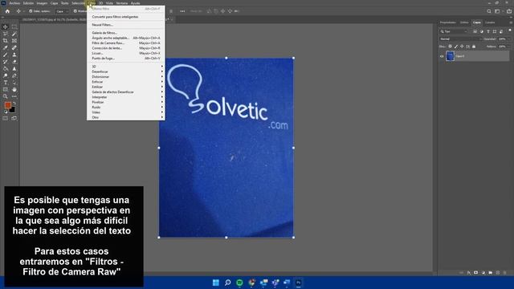The height and width of the screenshot is (289, 514).
Task: Choose Punto de fuga menu entry
Action: click(x=126, y=59)
